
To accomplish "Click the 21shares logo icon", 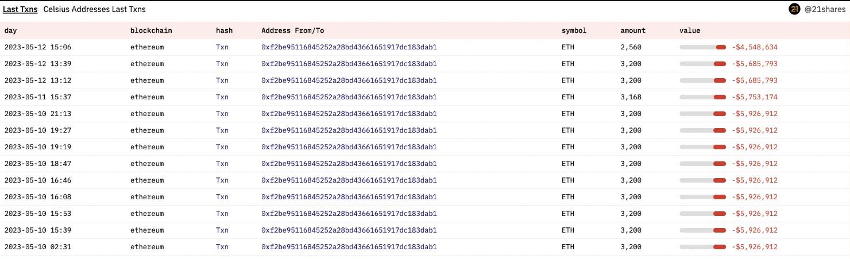I will tap(794, 9).
